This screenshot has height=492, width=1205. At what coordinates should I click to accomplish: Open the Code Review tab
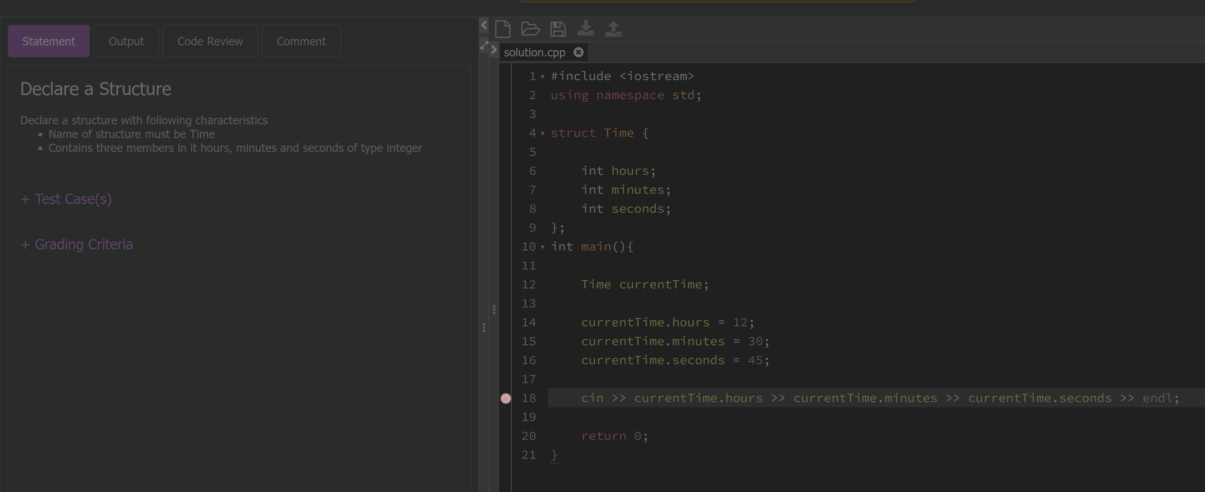pos(209,41)
